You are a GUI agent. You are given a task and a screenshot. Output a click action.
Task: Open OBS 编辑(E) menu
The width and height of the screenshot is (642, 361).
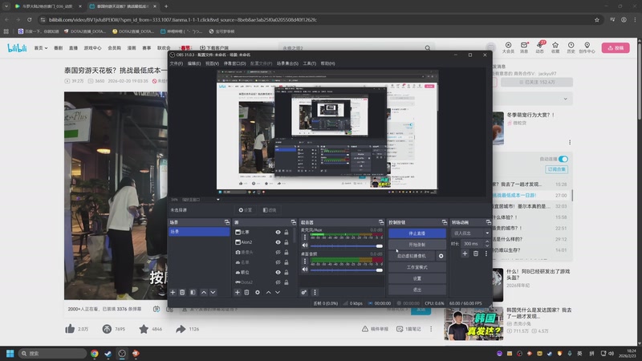(194, 63)
